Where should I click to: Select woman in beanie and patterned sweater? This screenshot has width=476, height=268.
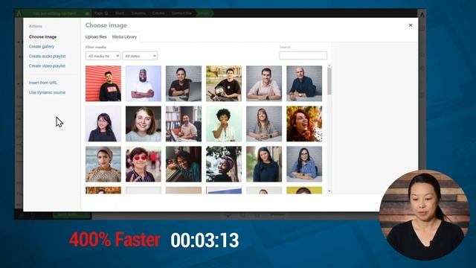click(x=103, y=164)
